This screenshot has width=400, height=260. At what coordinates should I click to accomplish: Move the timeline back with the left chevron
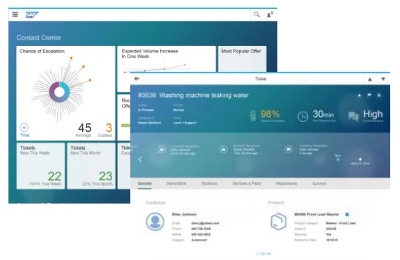pyautogui.click(x=140, y=160)
